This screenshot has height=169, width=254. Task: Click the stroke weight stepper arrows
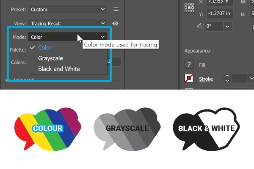pyautogui.click(x=227, y=79)
